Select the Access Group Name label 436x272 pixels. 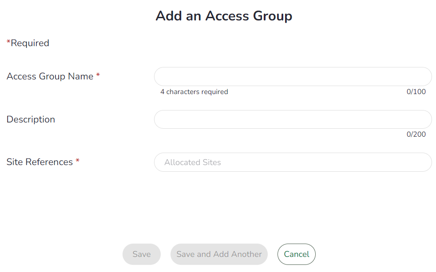pyautogui.click(x=50, y=76)
